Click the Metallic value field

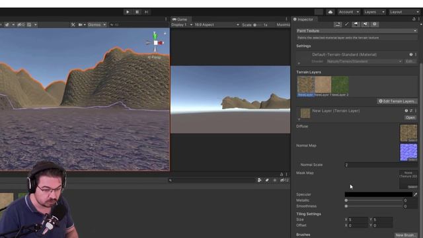coord(410,200)
